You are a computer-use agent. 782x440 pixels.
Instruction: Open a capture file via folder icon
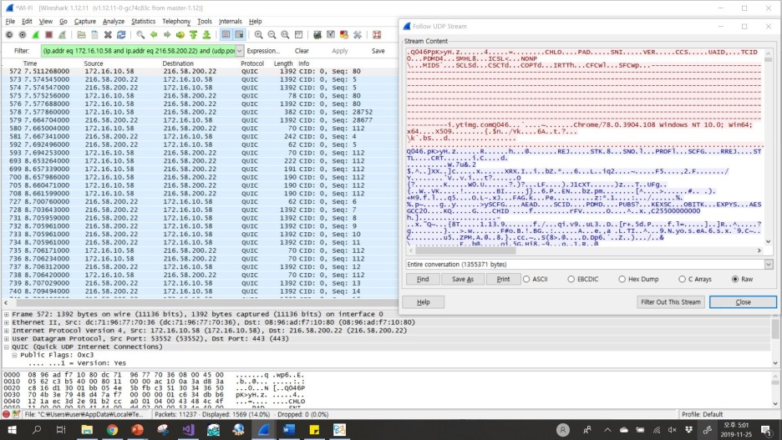81,35
